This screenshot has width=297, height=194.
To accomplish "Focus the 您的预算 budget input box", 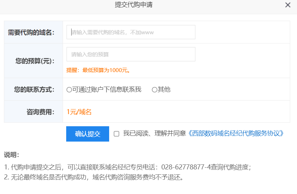I will pyautogui.click(x=131, y=54).
